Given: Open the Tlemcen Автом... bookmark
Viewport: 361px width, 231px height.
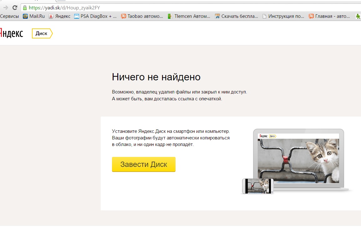Looking at the screenshot, I should tap(189, 16).
